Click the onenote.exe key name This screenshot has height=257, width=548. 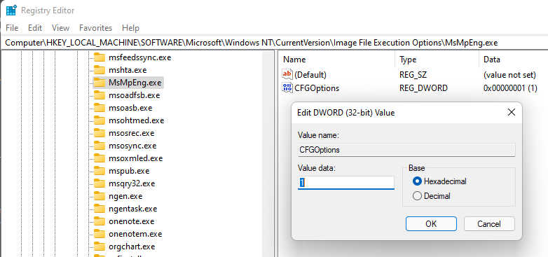132,221
